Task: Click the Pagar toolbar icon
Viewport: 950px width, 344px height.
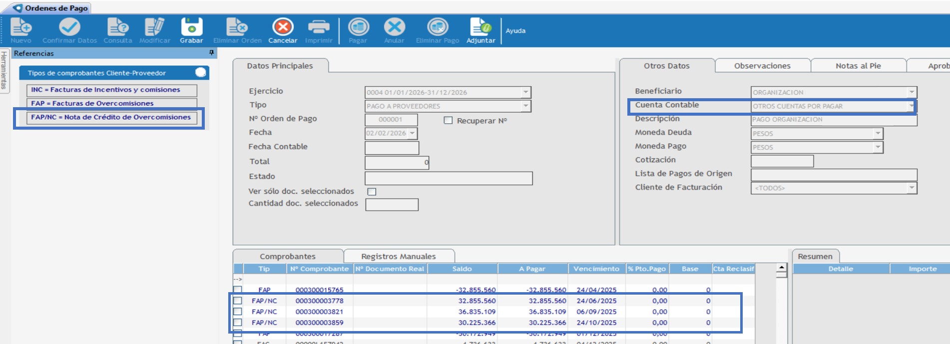Action: coord(358,27)
